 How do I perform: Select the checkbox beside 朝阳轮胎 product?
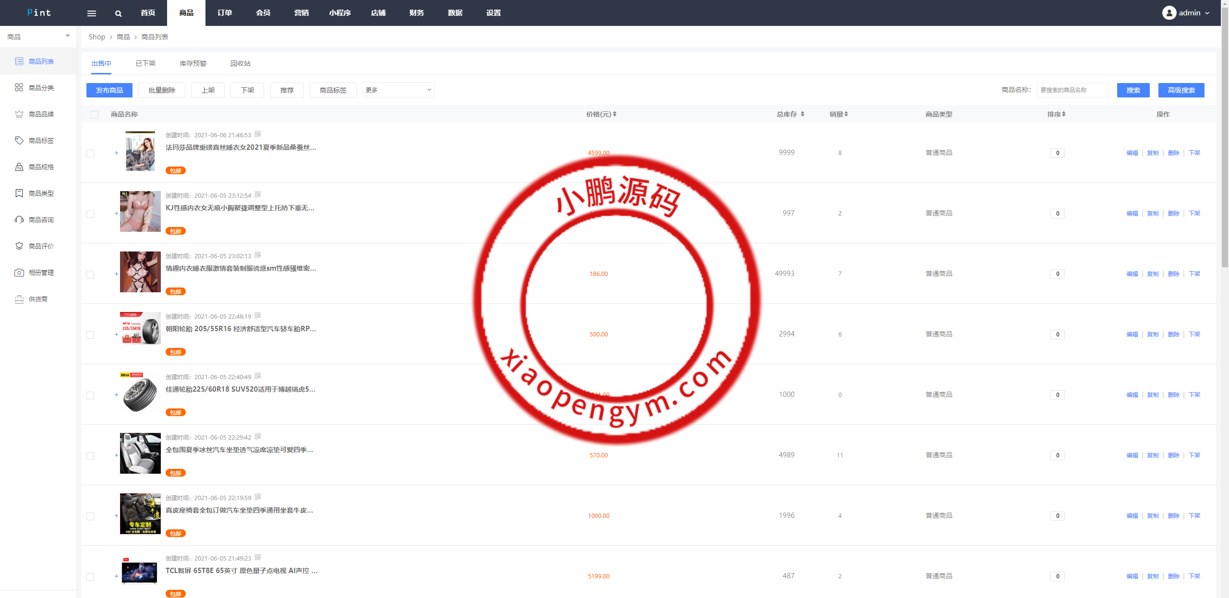[x=90, y=335]
